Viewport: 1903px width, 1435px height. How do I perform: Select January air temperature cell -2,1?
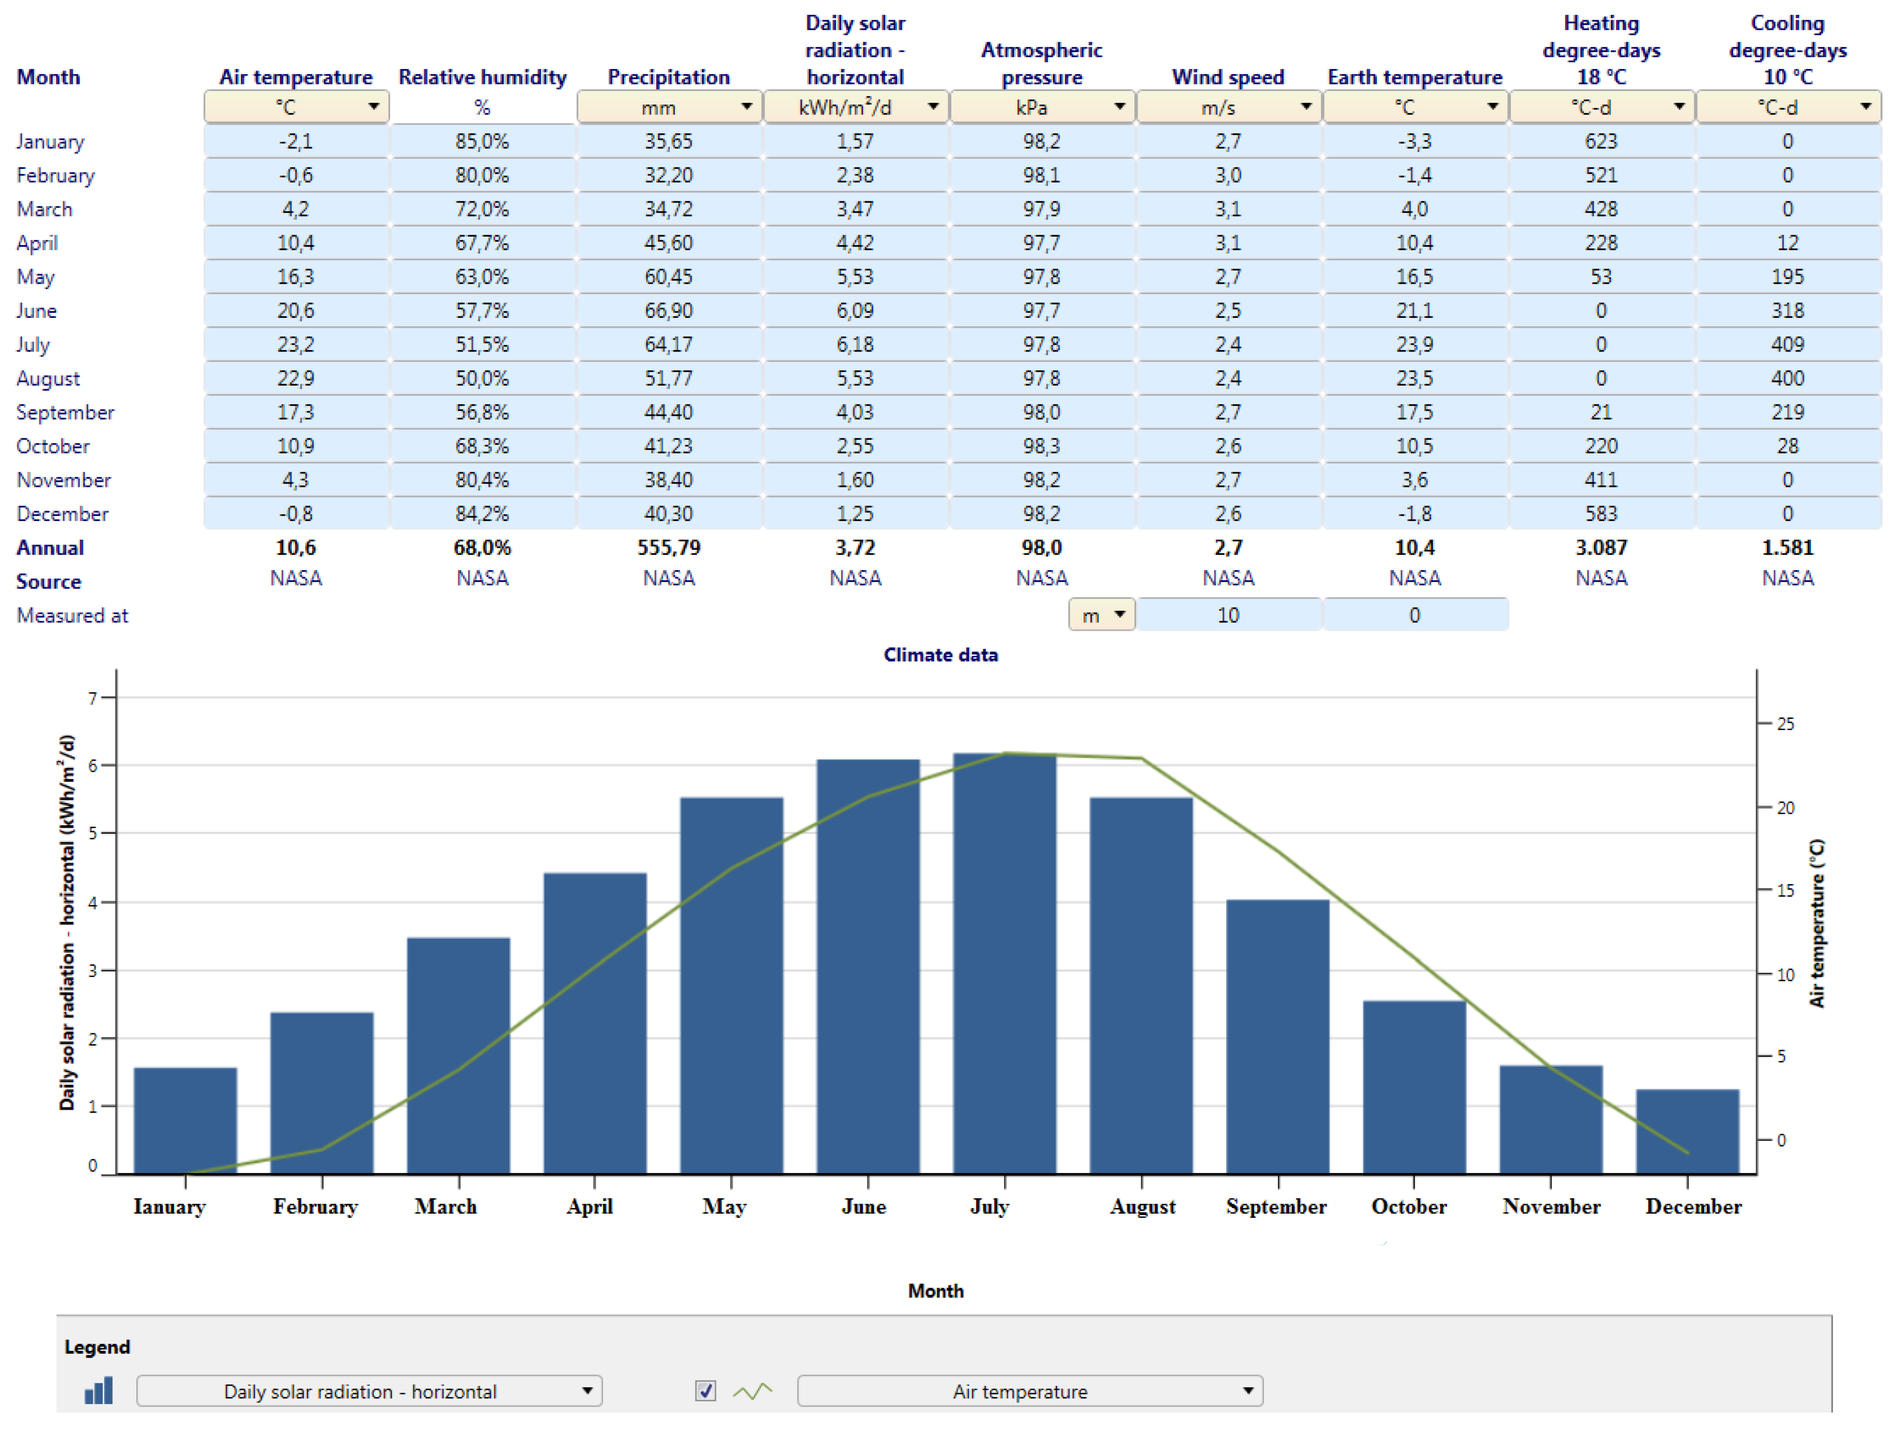[x=296, y=141]
